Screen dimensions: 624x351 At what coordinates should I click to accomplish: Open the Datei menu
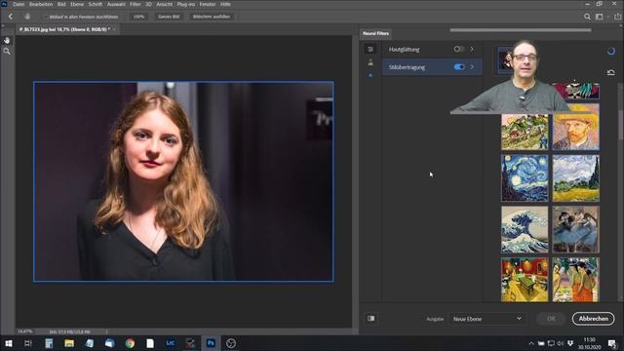pyautogui.click(x=19, y=4)
